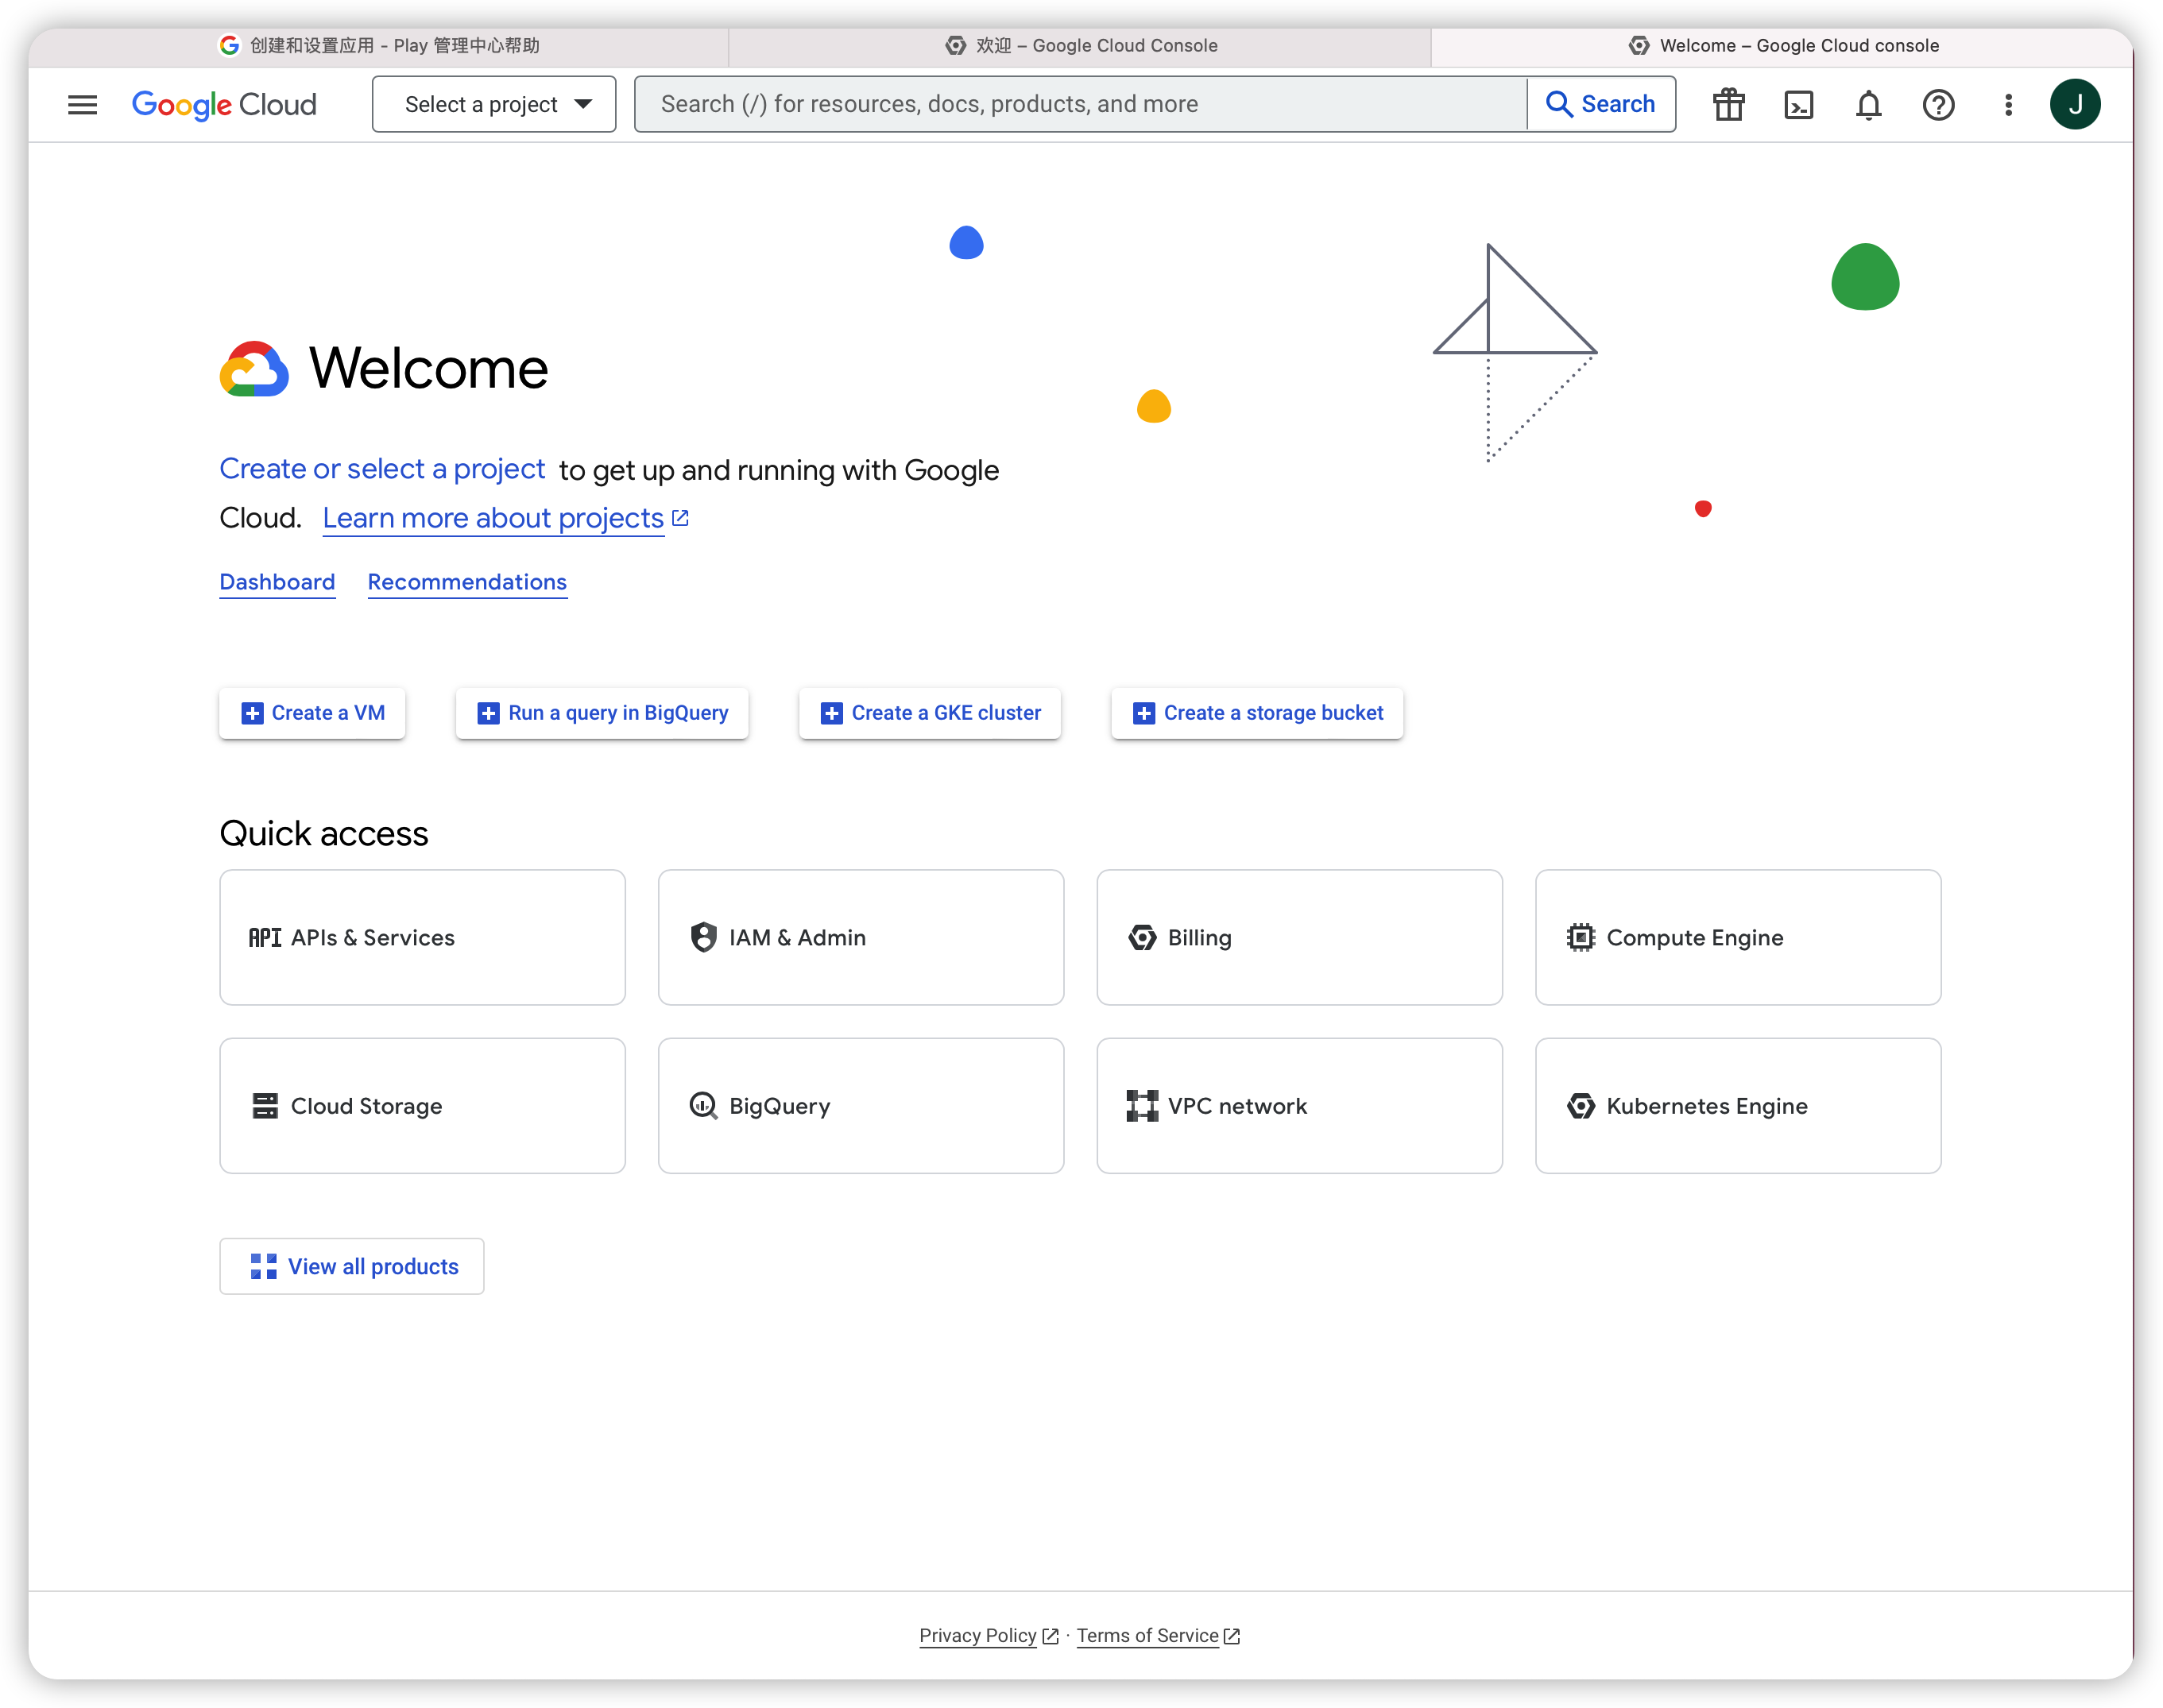
Task: Click Create a GKE cluster button
Action: tap(930, 713)
